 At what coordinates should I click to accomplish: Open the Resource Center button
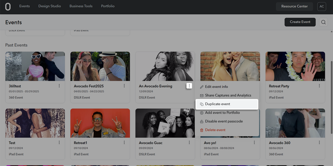[294, 6]
